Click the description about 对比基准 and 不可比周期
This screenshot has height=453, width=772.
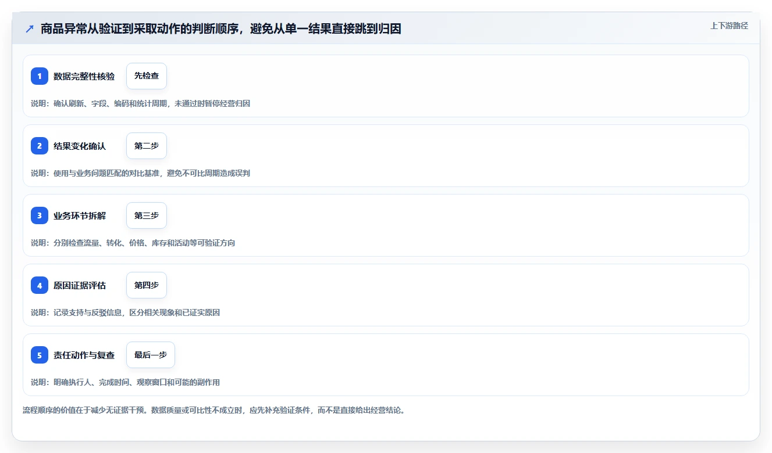tap(140, 173)
